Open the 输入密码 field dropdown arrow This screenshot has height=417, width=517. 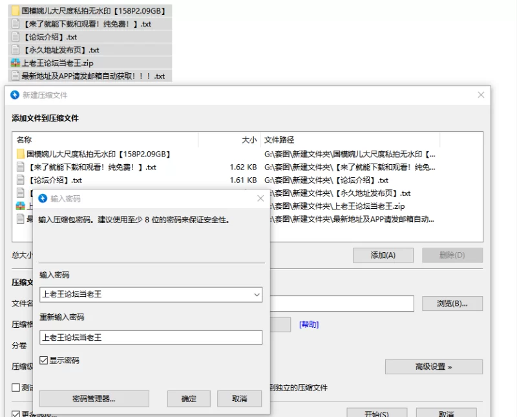(257, 295)
